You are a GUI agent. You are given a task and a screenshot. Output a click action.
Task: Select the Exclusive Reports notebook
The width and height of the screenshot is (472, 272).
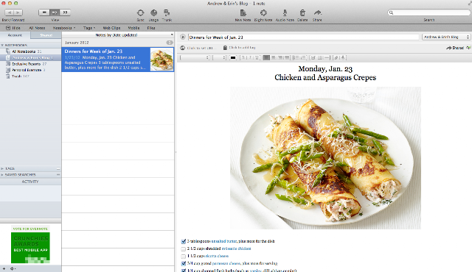(x=27, y=64)
